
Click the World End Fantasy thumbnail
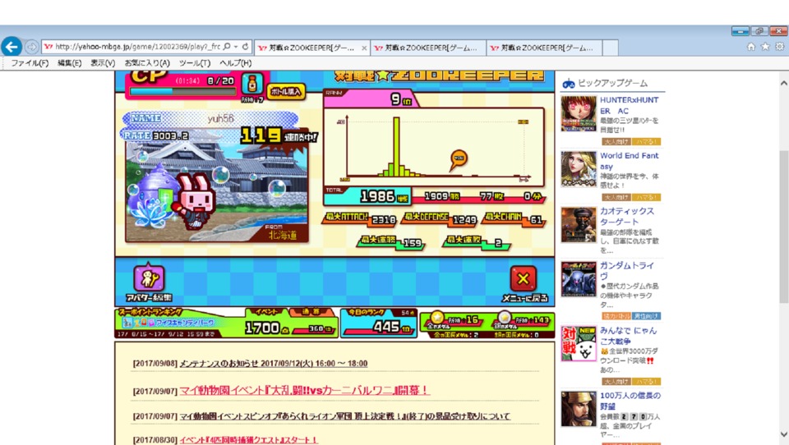[x=579, y=169]
